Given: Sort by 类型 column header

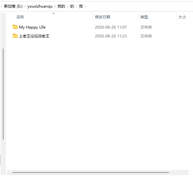Looking at the screenshot, I should coord(144,17).
